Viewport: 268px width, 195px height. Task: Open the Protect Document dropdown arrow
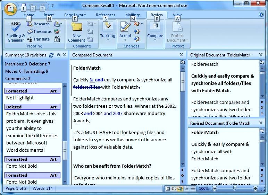187,40
